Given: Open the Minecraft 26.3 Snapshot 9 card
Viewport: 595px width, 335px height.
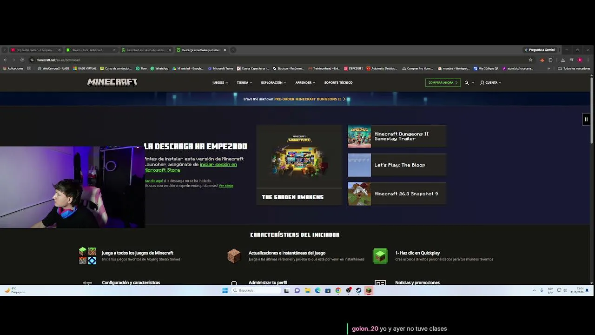Looking at the screenshot, I should 397,194.
